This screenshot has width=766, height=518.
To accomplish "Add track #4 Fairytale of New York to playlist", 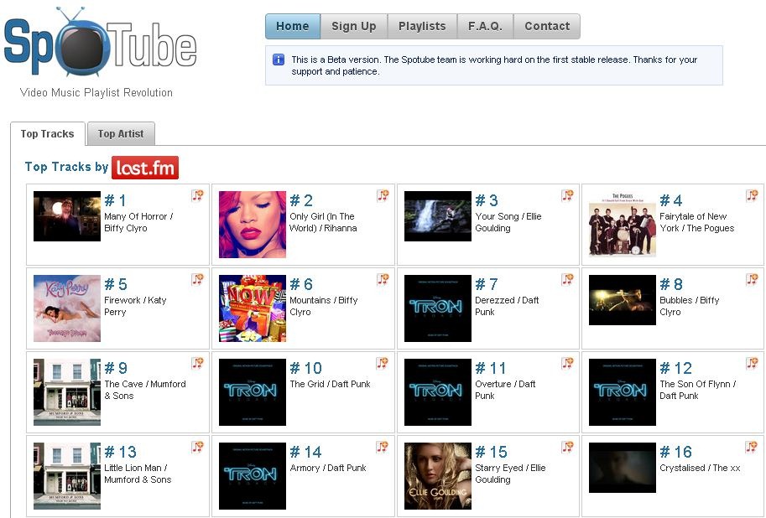I will (x=752, y=196).
